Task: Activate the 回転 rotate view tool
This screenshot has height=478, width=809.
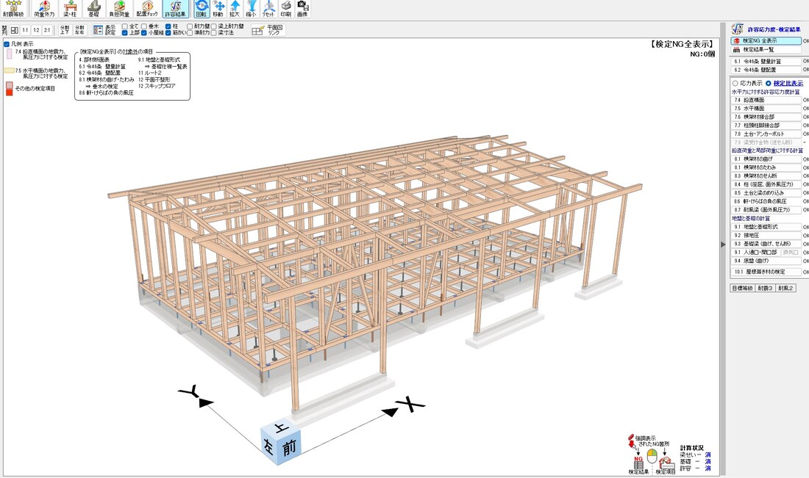Action: coord(202,9)
